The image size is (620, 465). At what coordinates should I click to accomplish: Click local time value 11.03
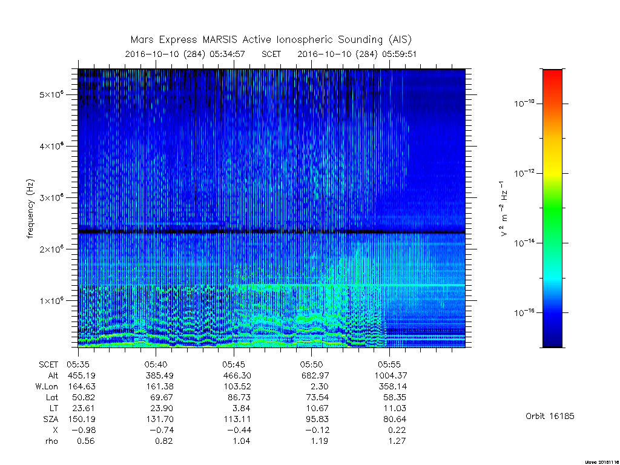click(396, 408)
